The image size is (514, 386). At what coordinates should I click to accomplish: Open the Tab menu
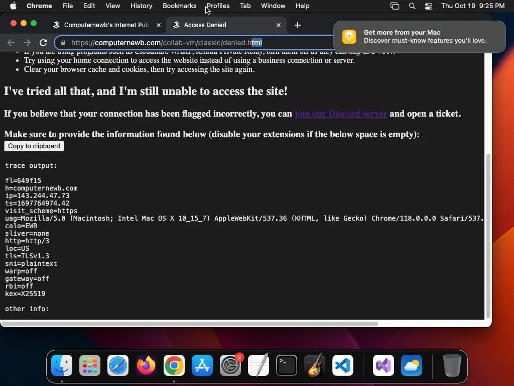coord(245,6)
